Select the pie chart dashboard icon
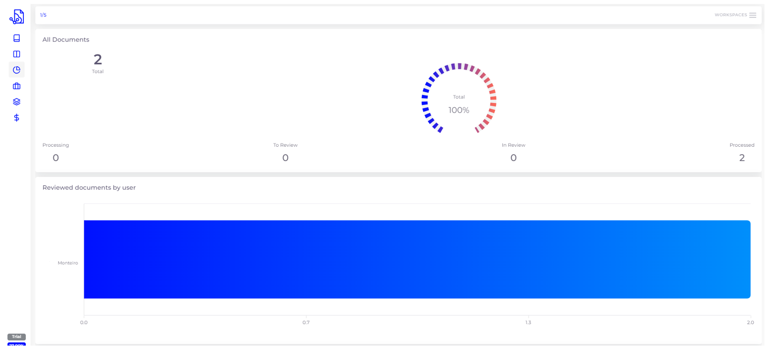Viewport: 784px width, 349px height. [17, 70]
